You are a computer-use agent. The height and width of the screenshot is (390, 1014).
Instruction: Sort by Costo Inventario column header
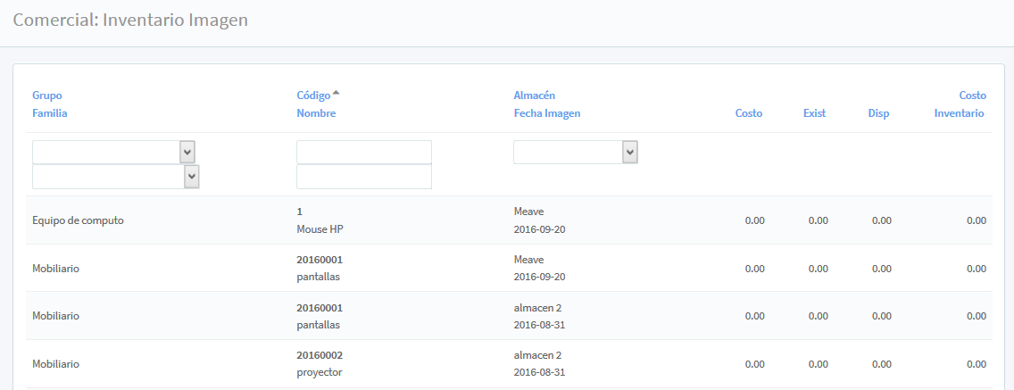tap(960, 104)
